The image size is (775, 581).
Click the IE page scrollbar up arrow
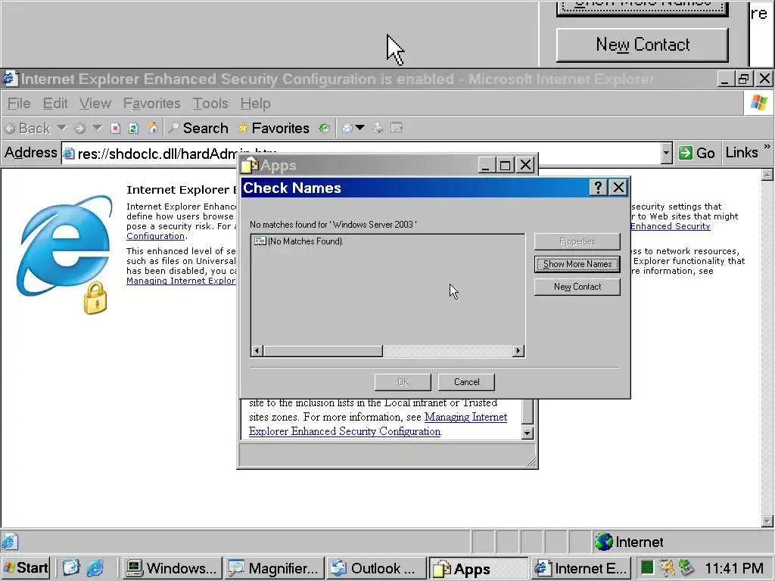point(767,175)
